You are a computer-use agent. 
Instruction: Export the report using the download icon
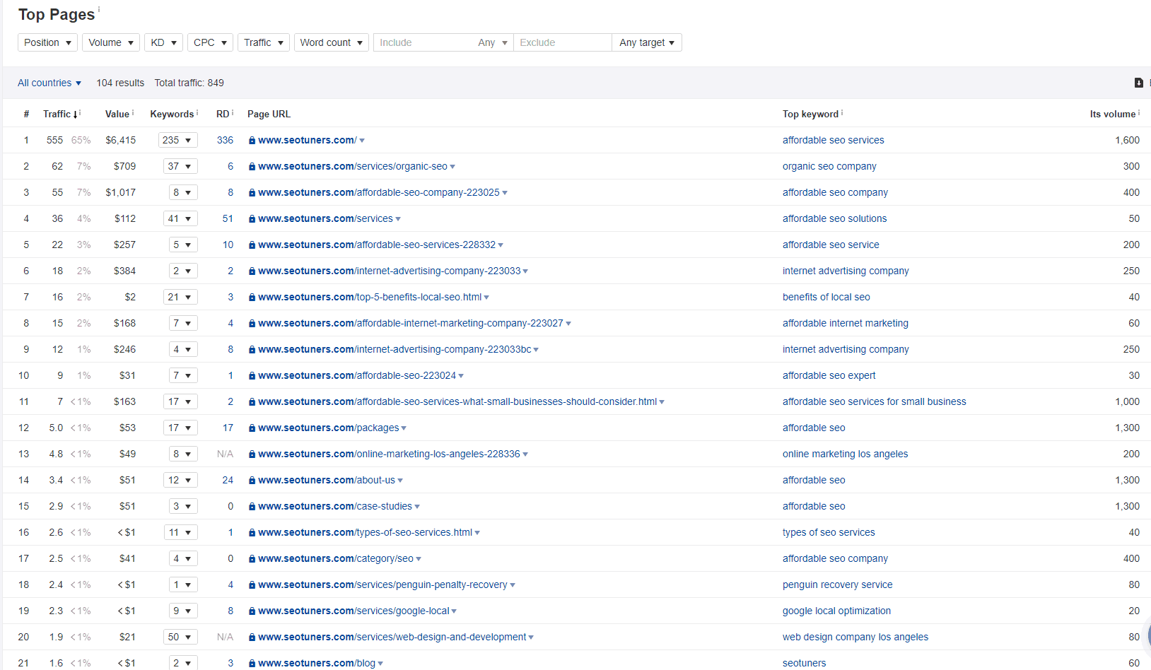click(1138, 83)
